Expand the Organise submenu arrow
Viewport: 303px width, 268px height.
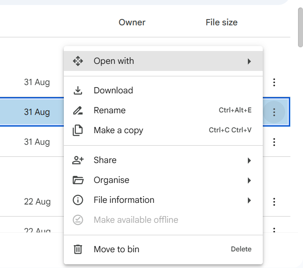click(249, 180)
